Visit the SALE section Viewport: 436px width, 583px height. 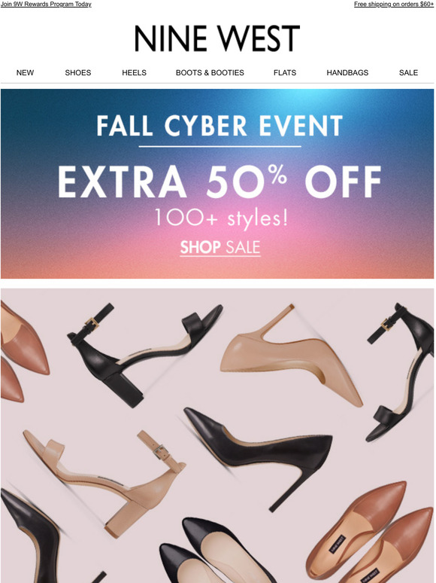pyautogui.click(x=408, y=72)
